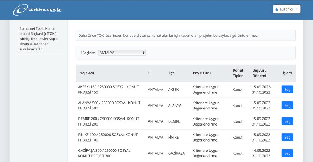Open the İl Seçiniz province dropdown

tap(122, 53)
